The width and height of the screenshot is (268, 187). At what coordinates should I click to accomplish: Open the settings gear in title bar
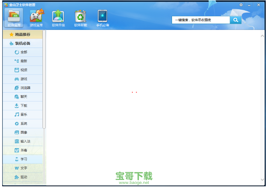pos(241,5)
